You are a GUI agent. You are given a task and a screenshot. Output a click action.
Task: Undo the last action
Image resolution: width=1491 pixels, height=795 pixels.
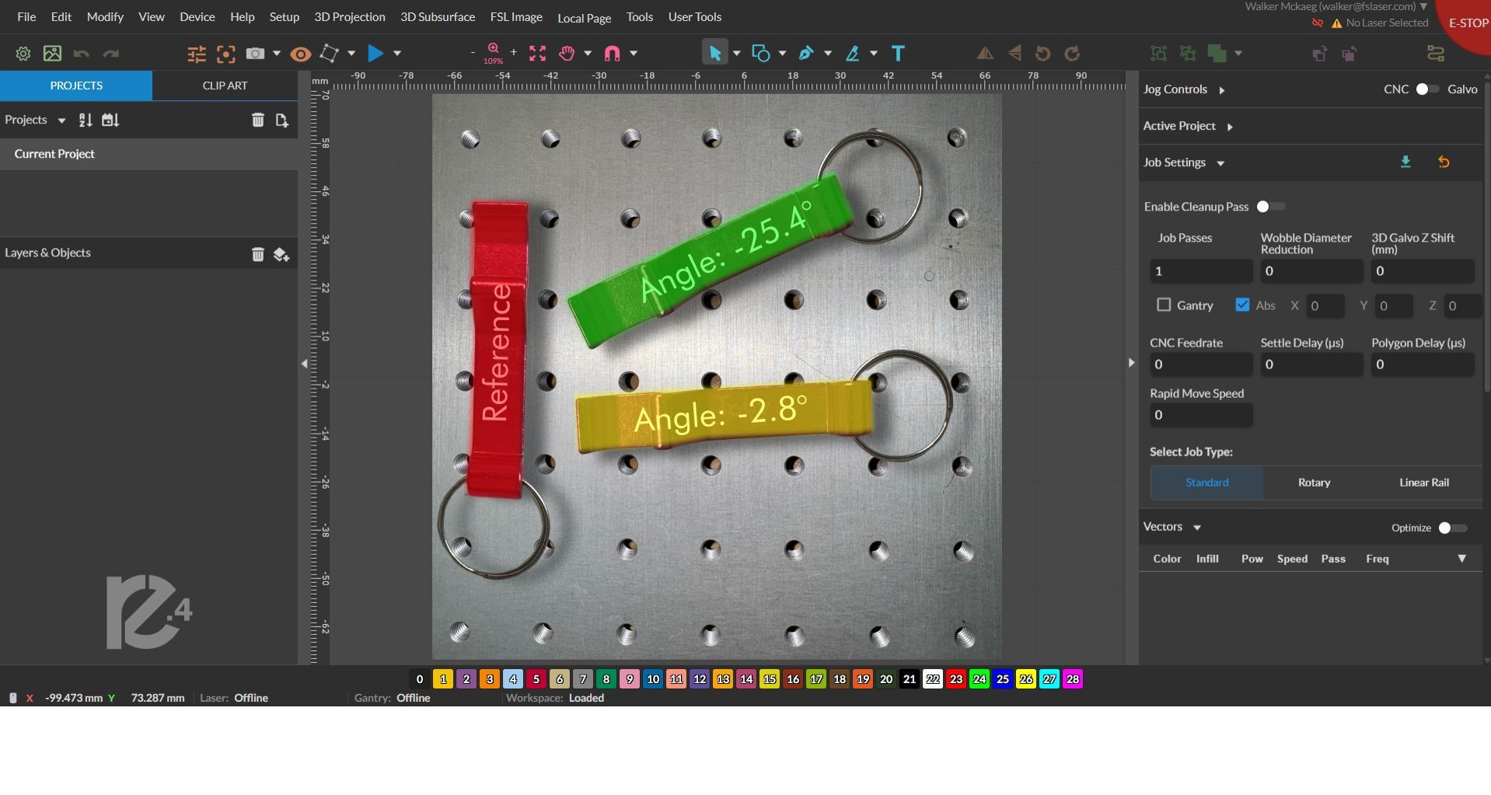coord(81,53)
